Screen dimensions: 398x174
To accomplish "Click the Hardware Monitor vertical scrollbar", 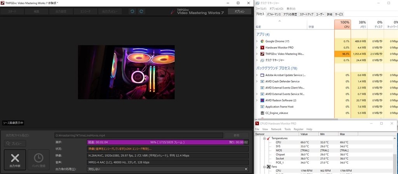I will coord(395,155).
